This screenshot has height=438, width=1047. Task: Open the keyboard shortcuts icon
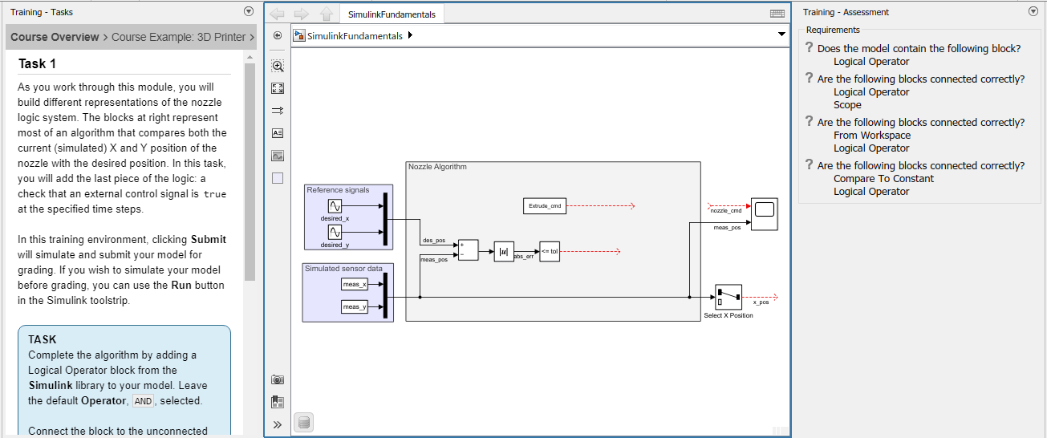(x=777, y=14)
